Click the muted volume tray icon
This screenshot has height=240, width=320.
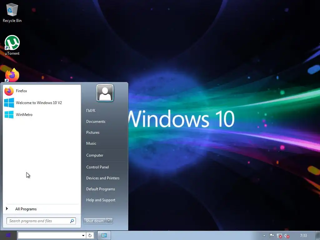pyautogui.click(x=287, y=236)
